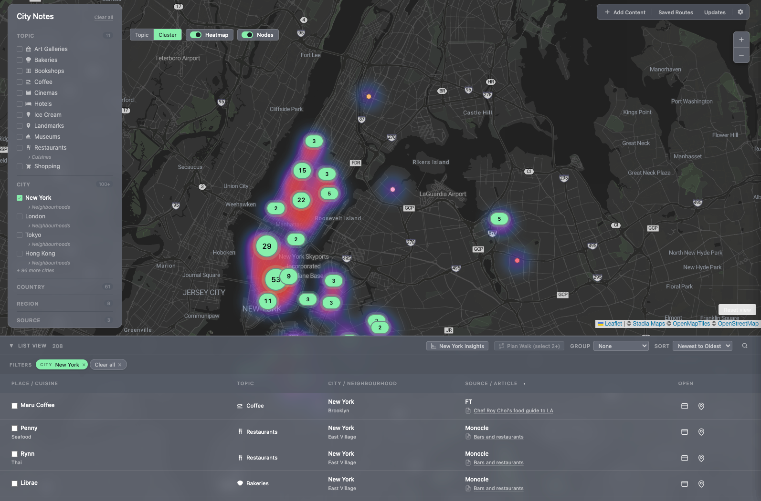Screen dimensions: 761x501
Task: Select the Penny row checkbox
Action: pos(14,428)
